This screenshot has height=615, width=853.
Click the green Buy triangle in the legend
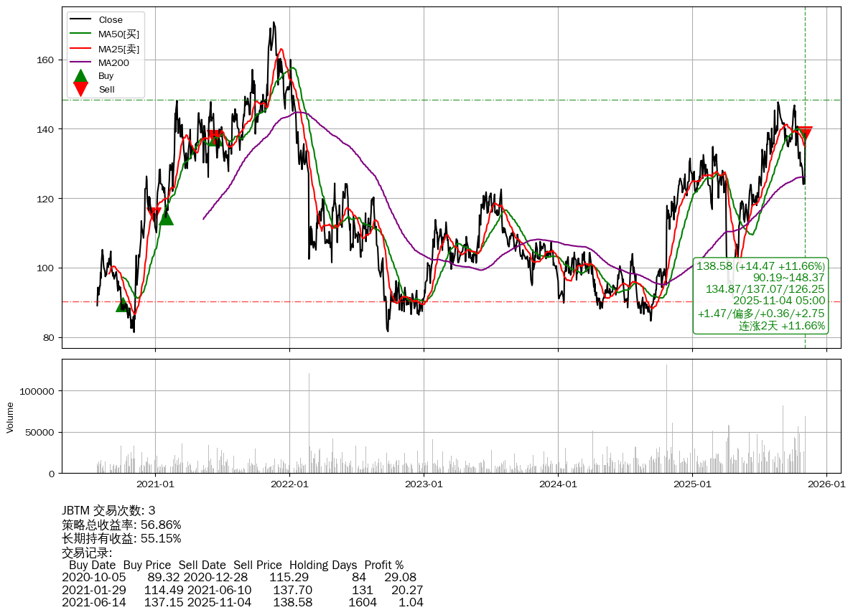[81, 75]
